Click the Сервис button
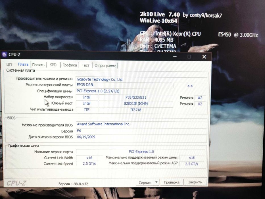The width and height of the screenshot is (265, 199). tap(145, 183)
